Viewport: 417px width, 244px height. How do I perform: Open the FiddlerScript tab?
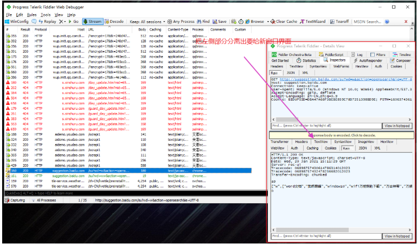(x=331, y=54)
